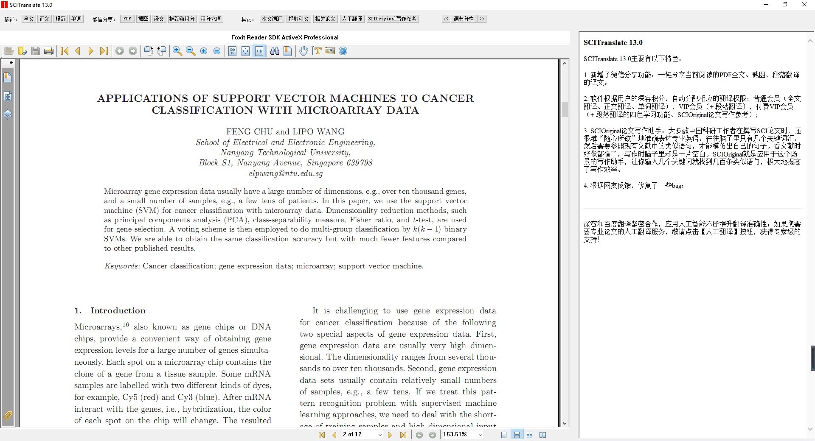
Task: Click next view in bottom bar
Action: (x=433, y=435)
